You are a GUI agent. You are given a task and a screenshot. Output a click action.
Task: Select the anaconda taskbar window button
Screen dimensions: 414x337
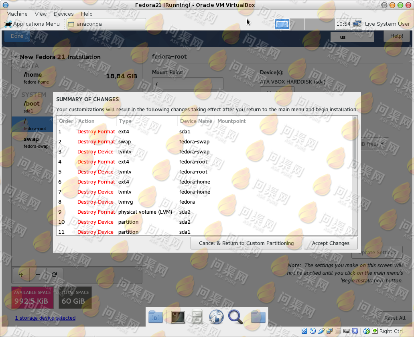(x=106, y=24)
